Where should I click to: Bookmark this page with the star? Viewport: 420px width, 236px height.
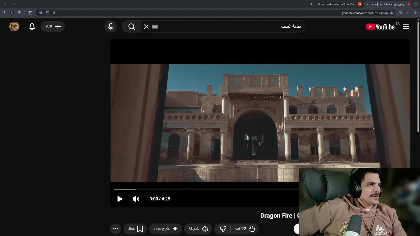[x=41, y=13]
